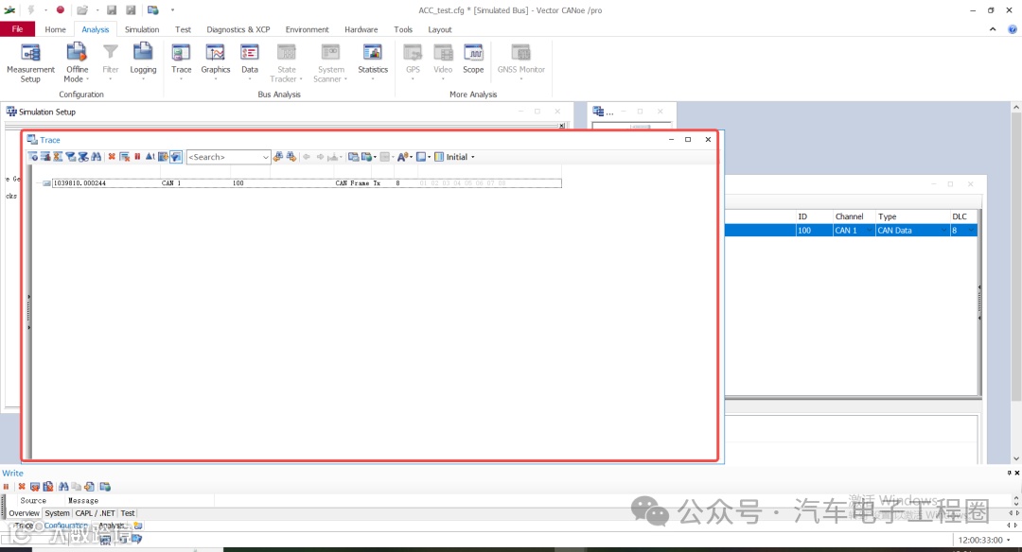This screenshot has width=1022, height=552.
Task: Open the File menu
Action: pos(18,29)
